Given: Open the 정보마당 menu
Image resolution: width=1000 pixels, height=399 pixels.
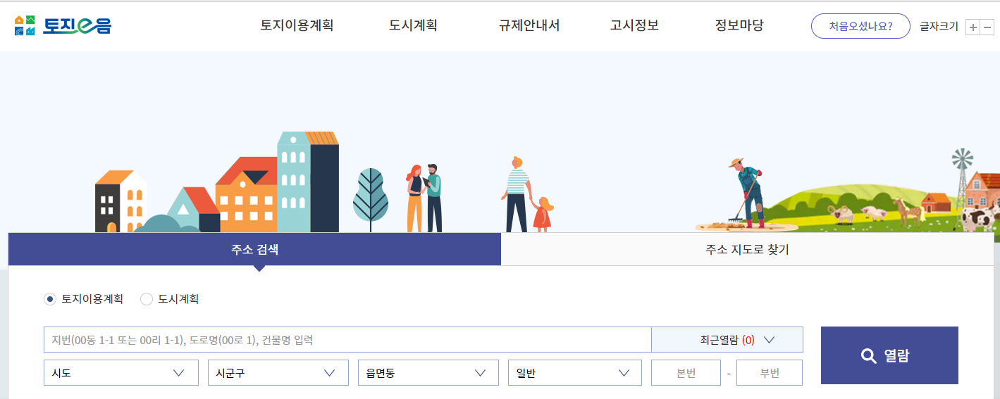Looking at the screenshot, I should pyautogui.click(x=739, y=26).
